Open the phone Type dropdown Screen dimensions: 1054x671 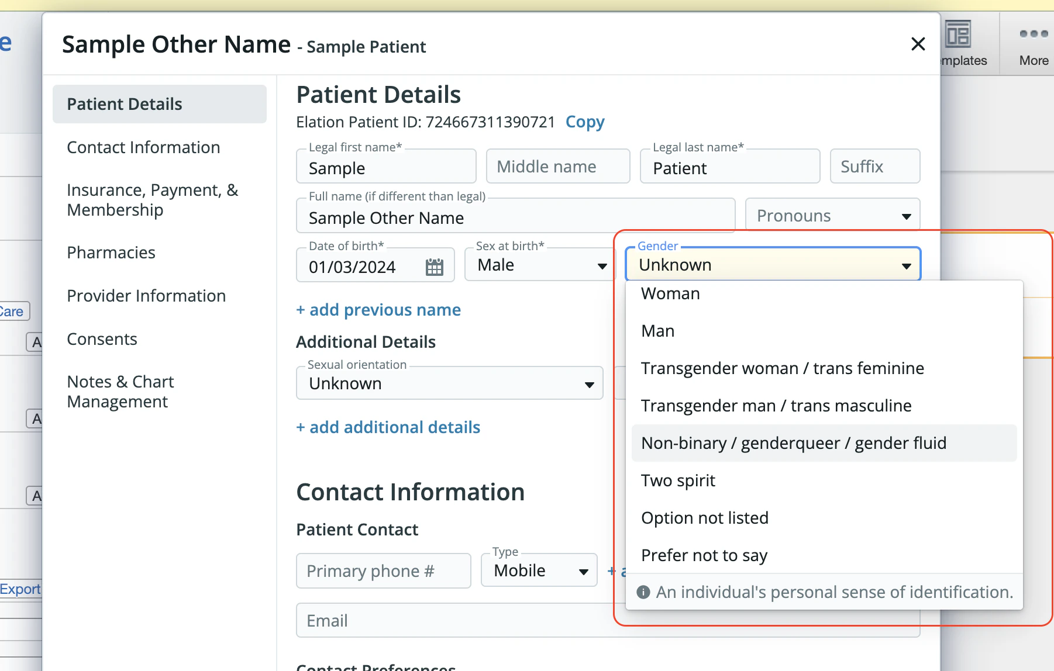tap(539, 570)
